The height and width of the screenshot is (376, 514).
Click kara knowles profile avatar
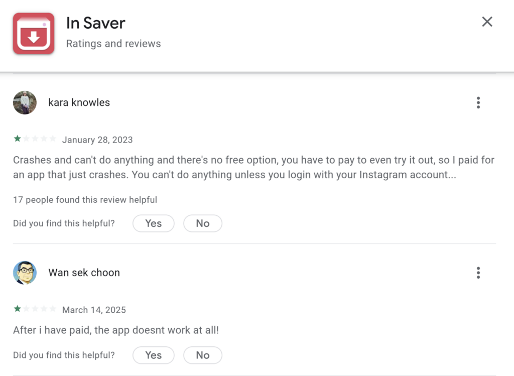[25, 102]
